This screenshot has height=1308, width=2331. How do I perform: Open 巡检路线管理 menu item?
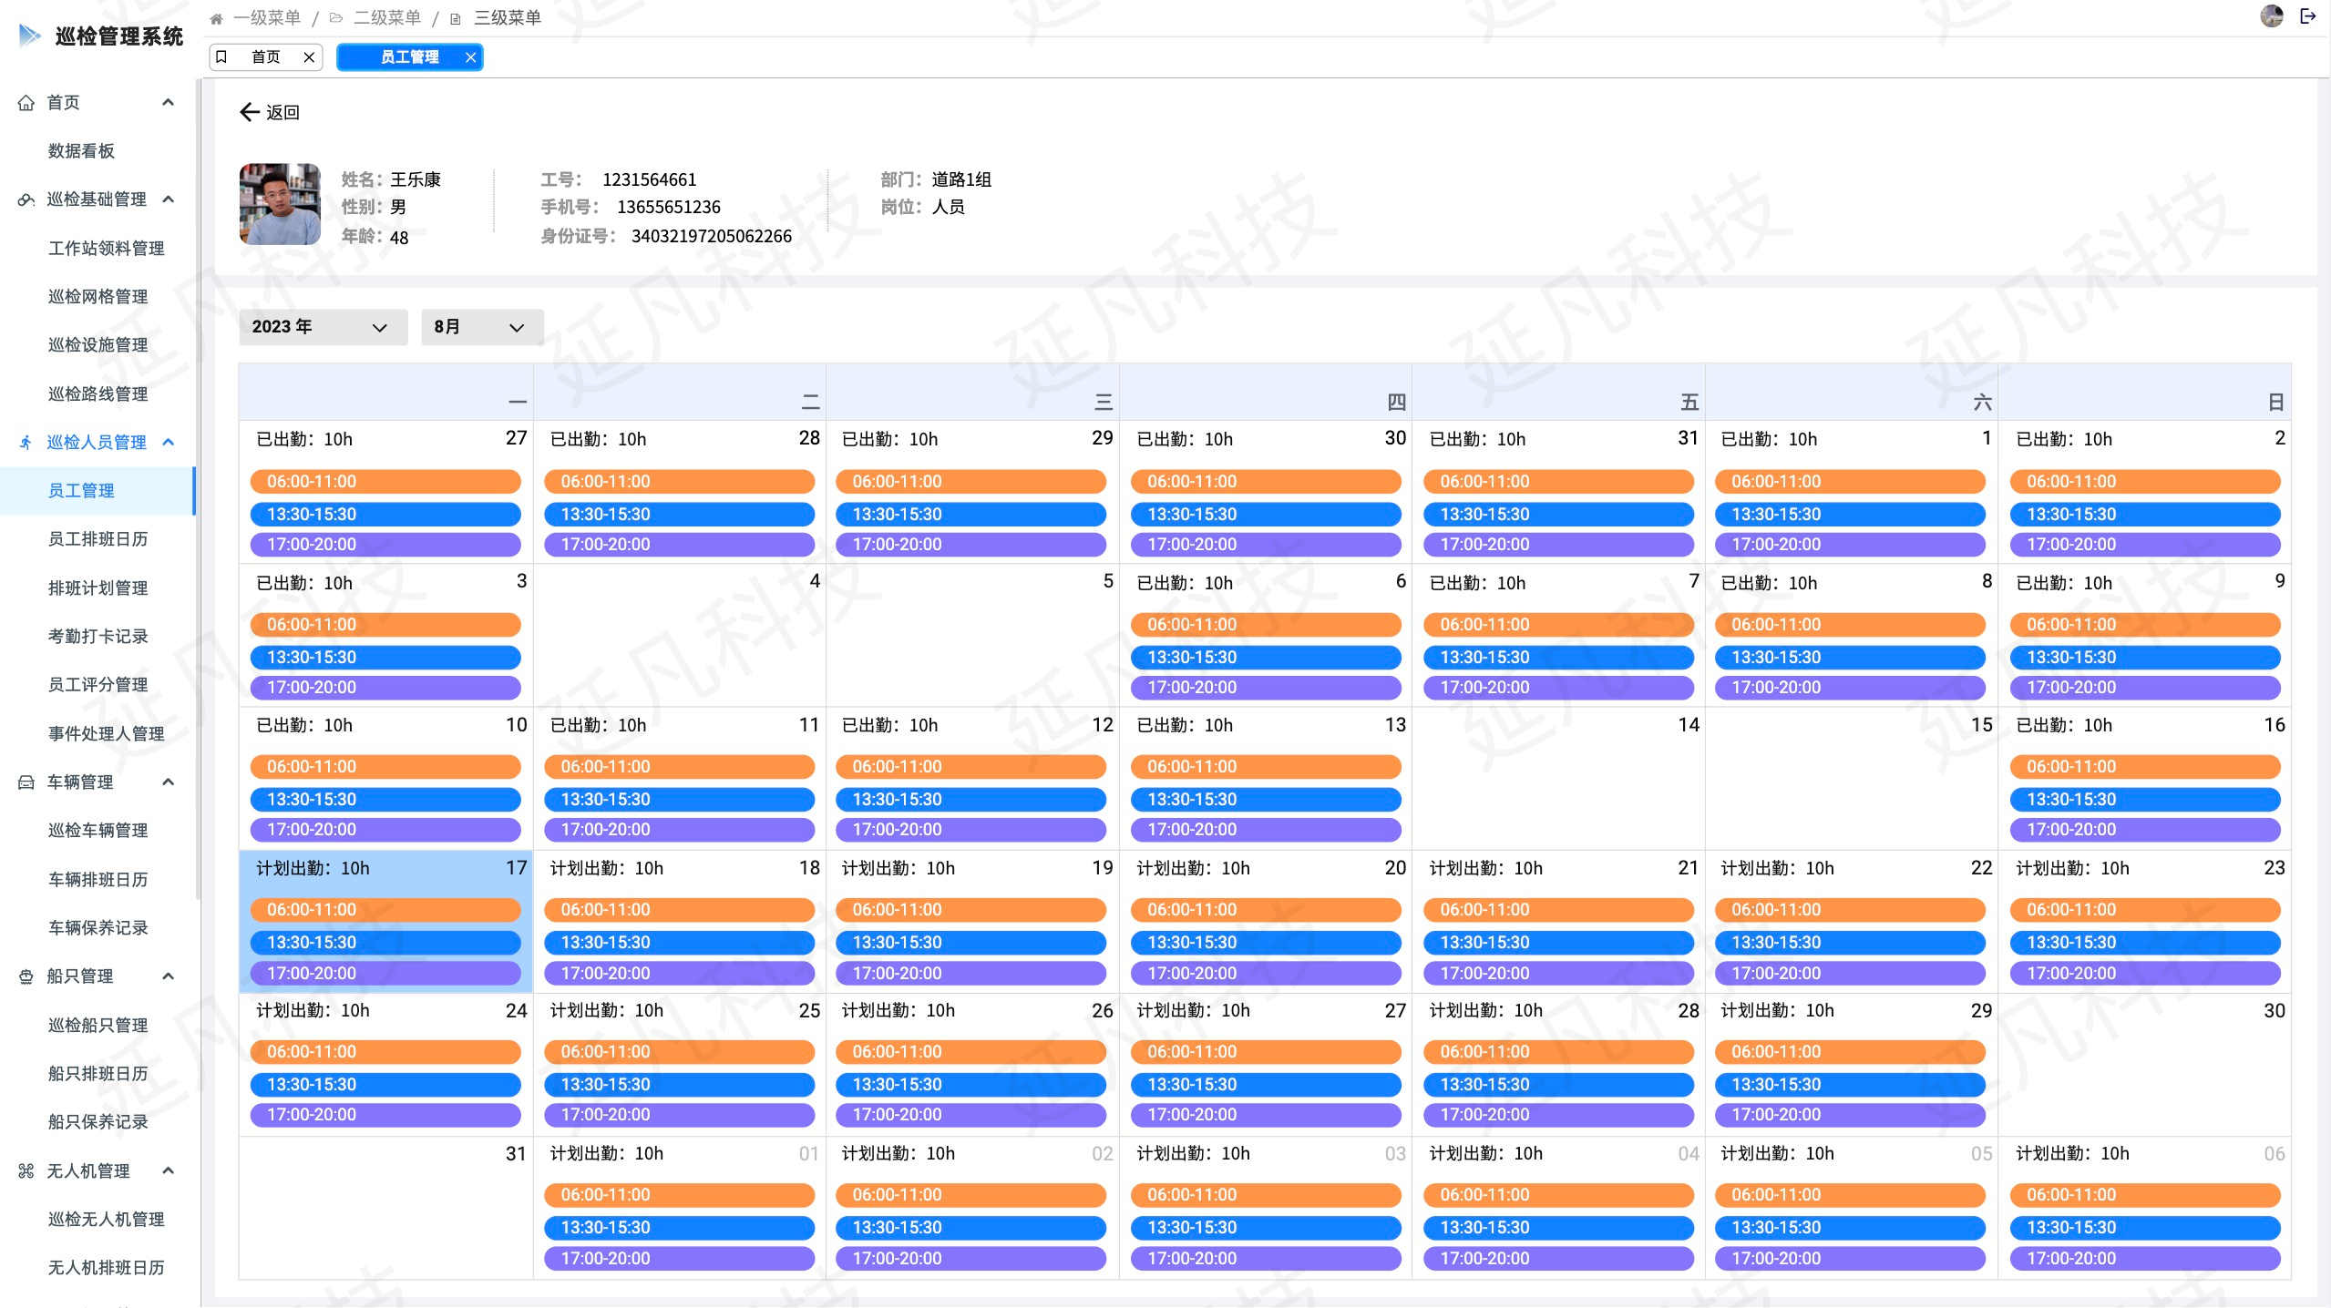pos(98,394)
